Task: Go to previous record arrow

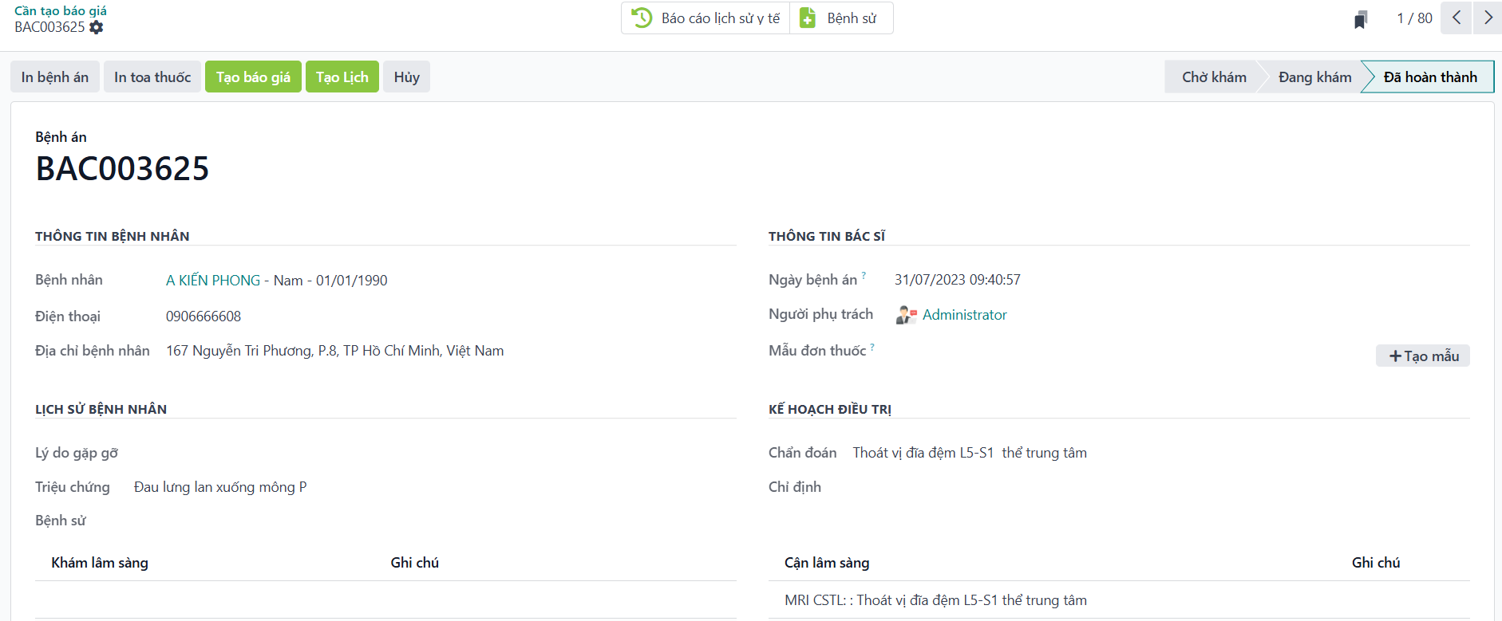Action: point(1457,18)
